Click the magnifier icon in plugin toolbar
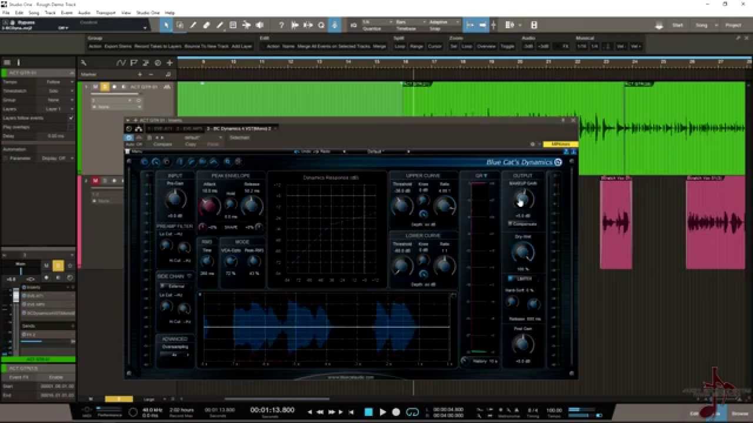 (x=227, y=162)
